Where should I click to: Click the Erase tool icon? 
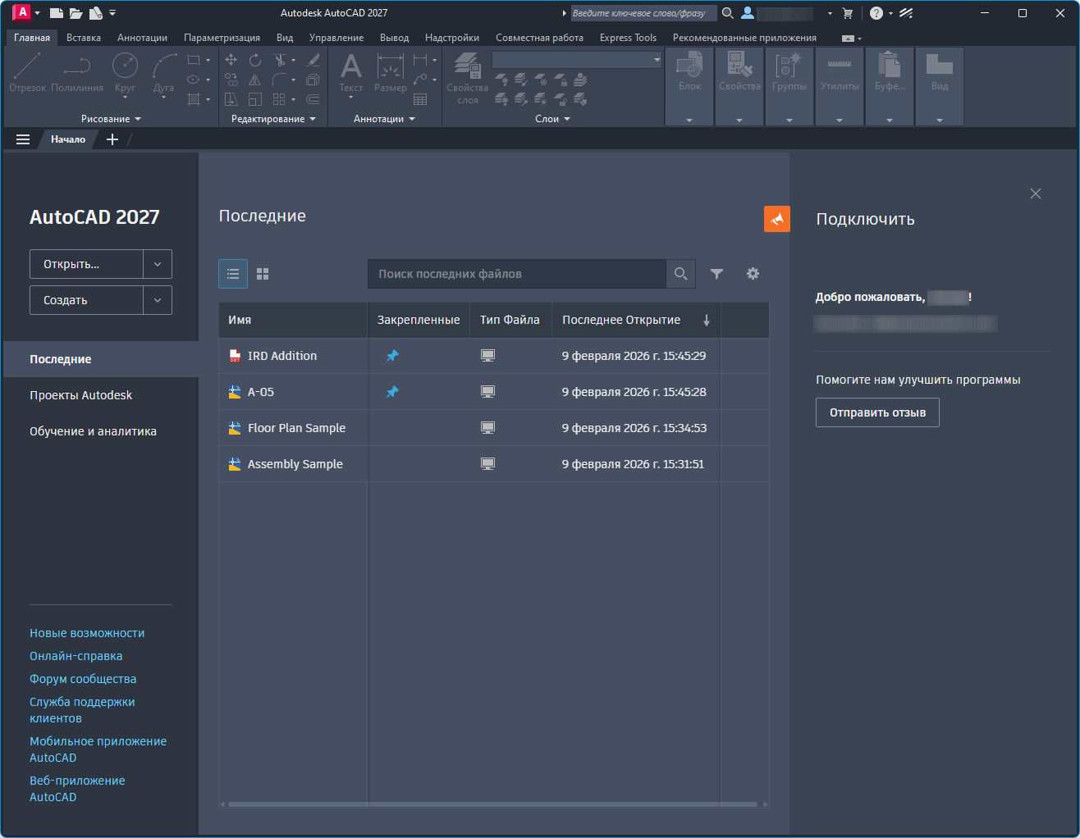click(313, 60)
